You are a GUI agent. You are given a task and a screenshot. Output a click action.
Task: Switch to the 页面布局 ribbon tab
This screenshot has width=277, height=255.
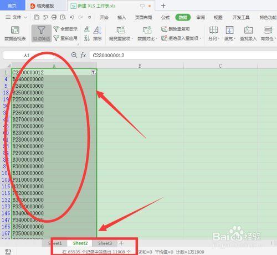point(143,17)
